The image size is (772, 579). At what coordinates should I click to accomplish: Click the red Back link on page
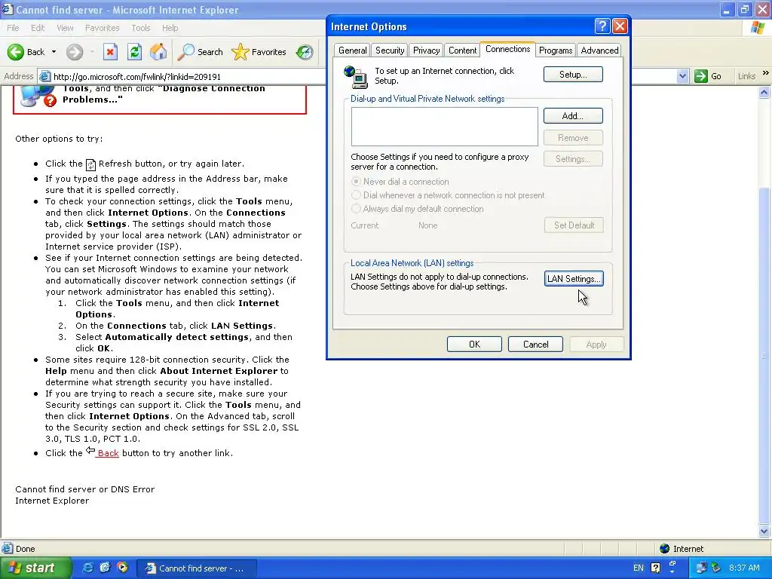[108, 453]
